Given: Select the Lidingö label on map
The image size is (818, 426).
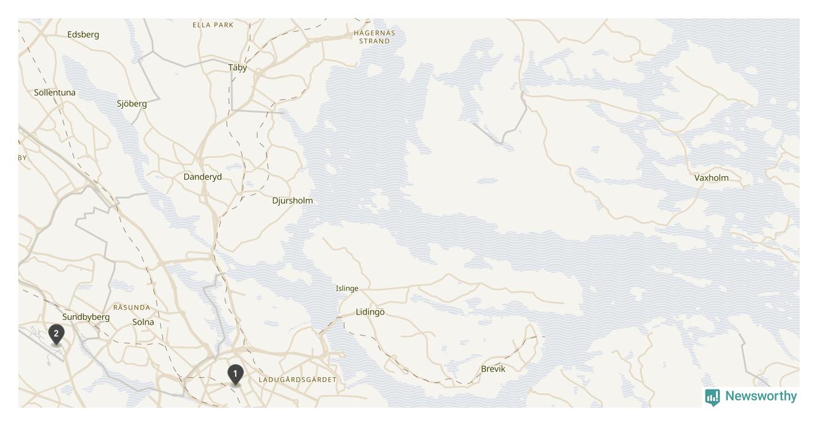Looking at the screenshot, I should (x=370, y=312).
